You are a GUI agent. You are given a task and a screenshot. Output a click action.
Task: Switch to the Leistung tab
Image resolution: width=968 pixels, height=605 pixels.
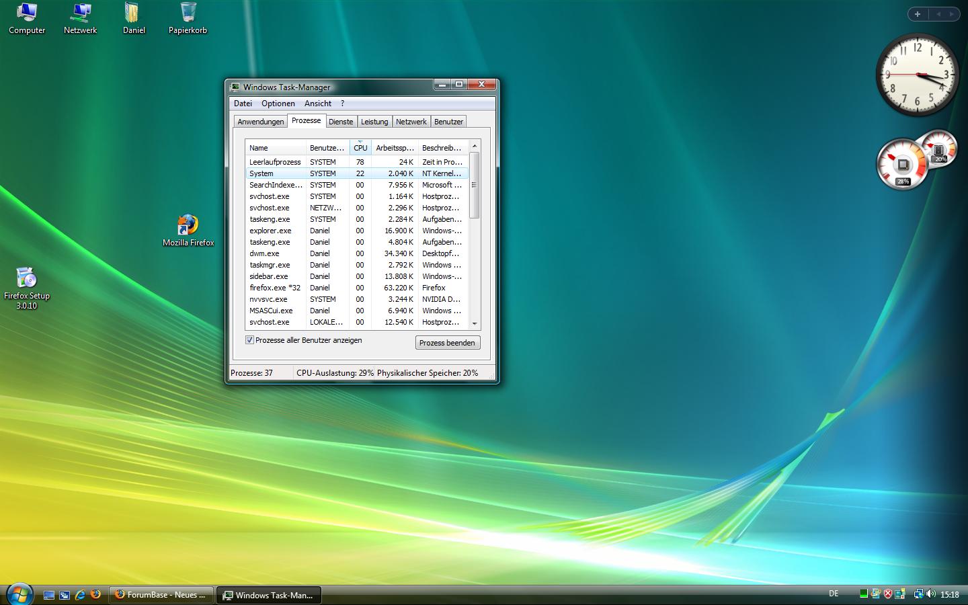374,122
